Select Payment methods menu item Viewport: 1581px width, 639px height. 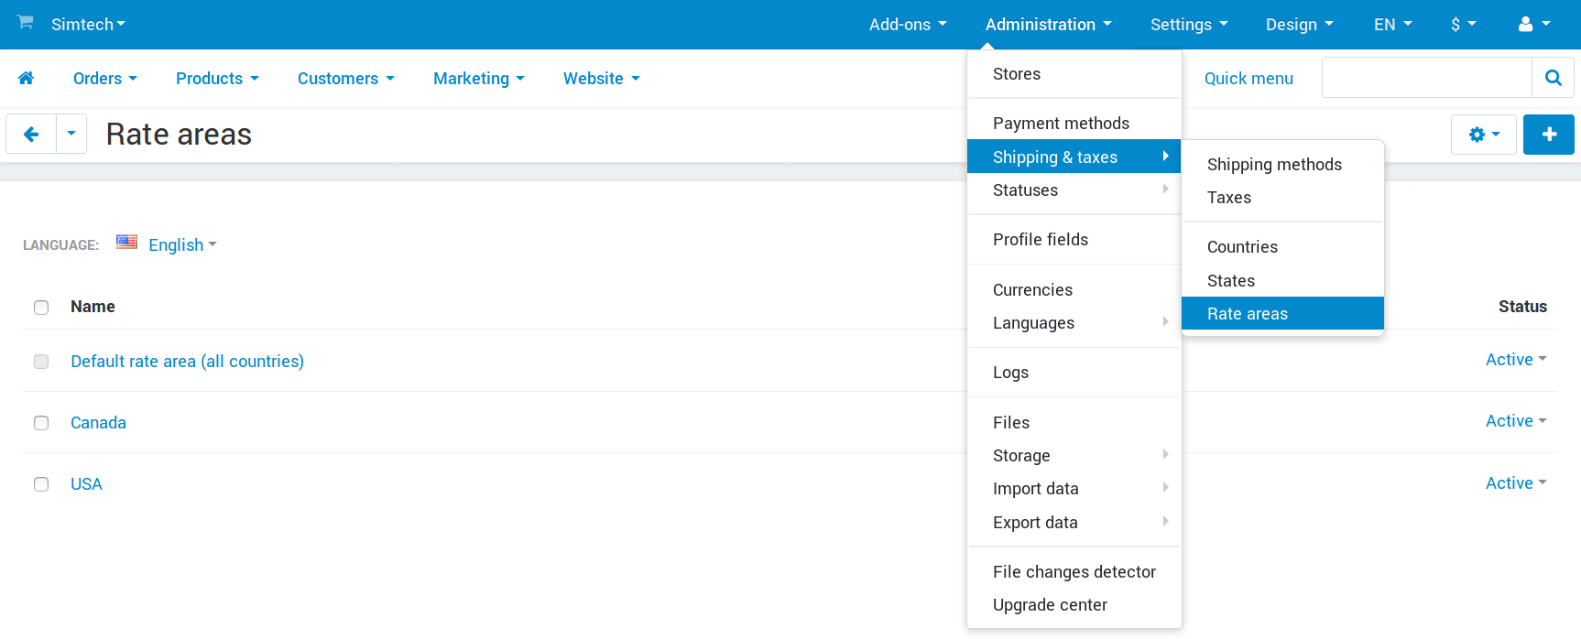[x=1074, y=124]
